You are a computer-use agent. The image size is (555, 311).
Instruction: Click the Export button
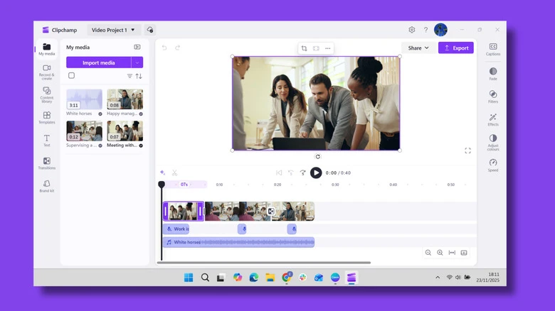tap(456, 48)
